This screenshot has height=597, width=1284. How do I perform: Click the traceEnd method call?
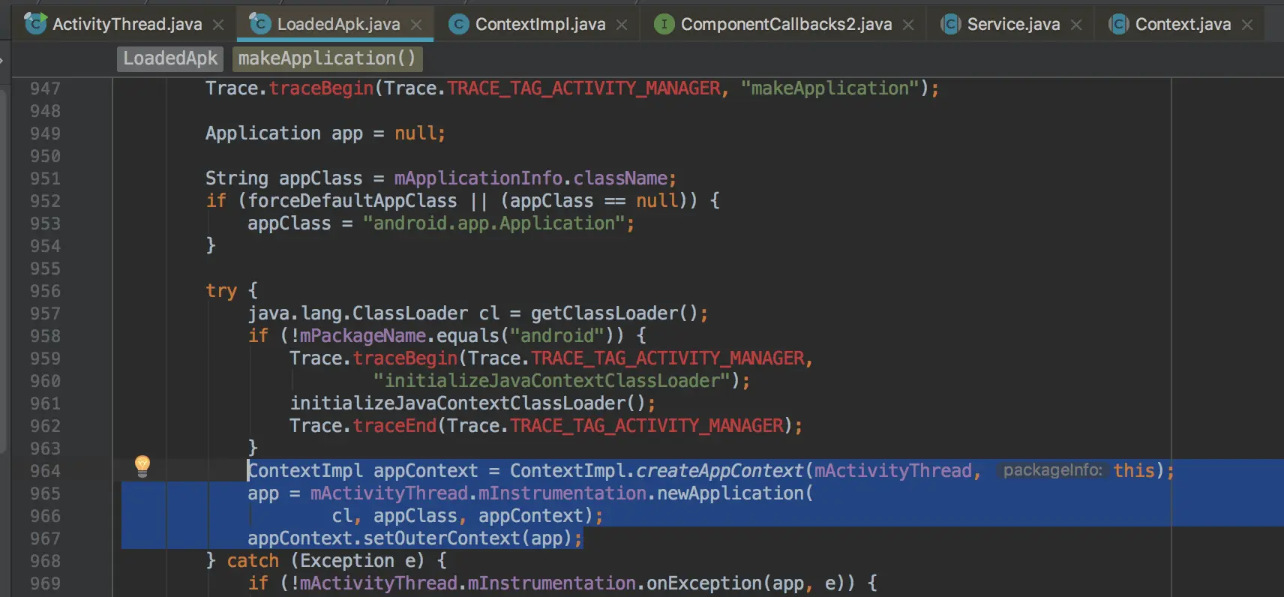[394, 426]
